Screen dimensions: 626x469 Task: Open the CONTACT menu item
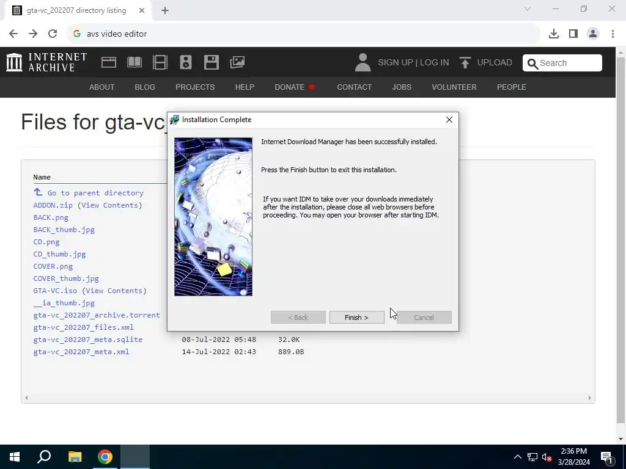pyautogui.click(x=354, y=87)
